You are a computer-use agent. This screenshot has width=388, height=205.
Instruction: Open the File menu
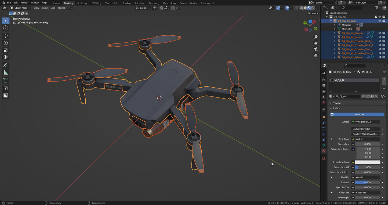pos(9,3)
